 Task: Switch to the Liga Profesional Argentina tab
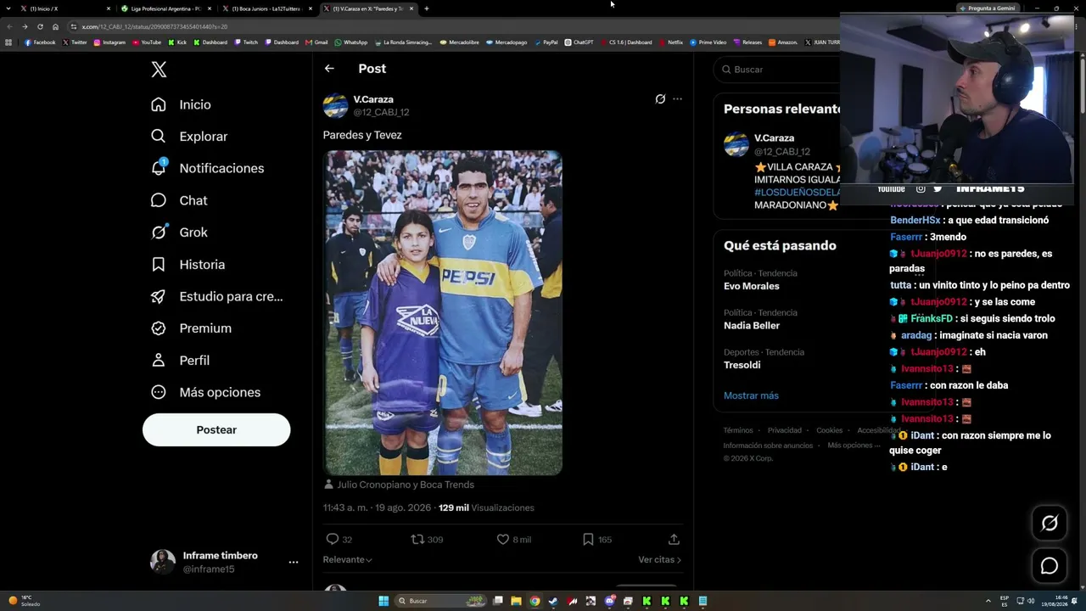click(165, 8)
